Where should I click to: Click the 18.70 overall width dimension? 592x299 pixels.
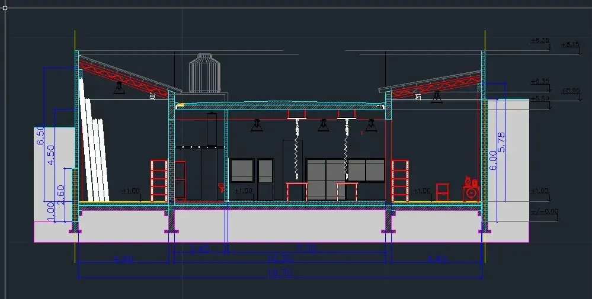(x=280, y=273)
